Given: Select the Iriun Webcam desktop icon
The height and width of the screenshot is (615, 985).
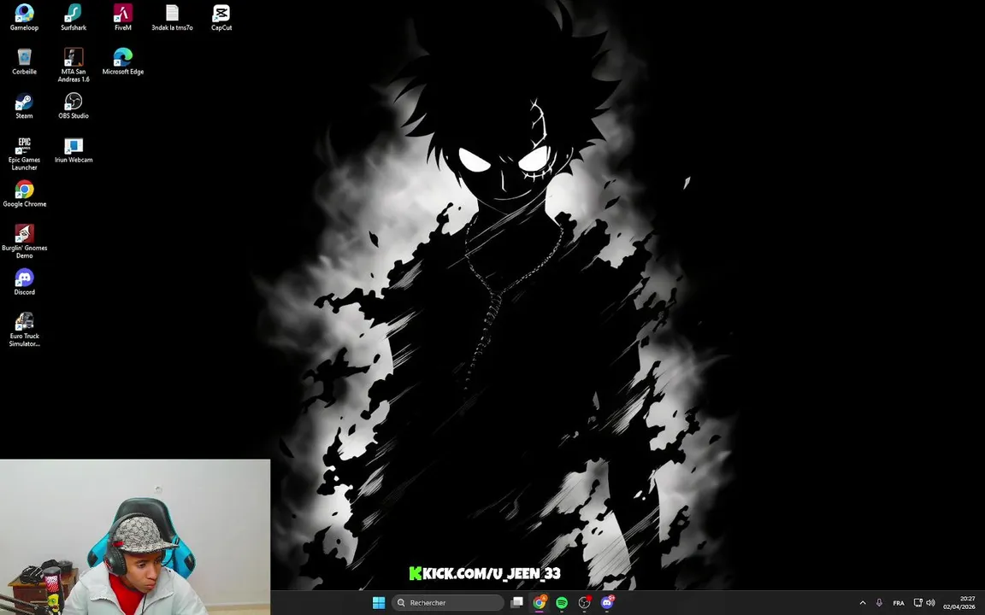Looking at the screenshot, I should pyautogui.click(x=74, y=150).
